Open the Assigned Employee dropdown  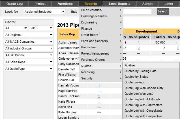(44, 12)
